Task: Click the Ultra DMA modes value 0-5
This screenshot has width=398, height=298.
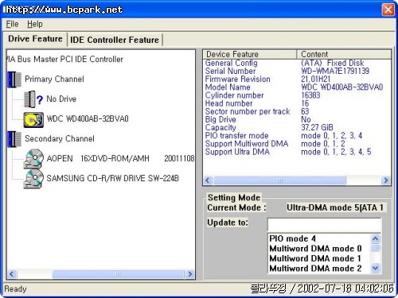Action: pyautogui.click(x=336, y=152)
